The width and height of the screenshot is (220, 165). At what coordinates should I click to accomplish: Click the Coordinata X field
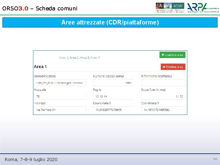click(113, 110)
